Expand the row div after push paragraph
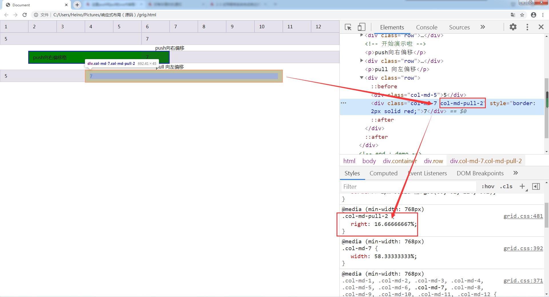 click(362, 61)
